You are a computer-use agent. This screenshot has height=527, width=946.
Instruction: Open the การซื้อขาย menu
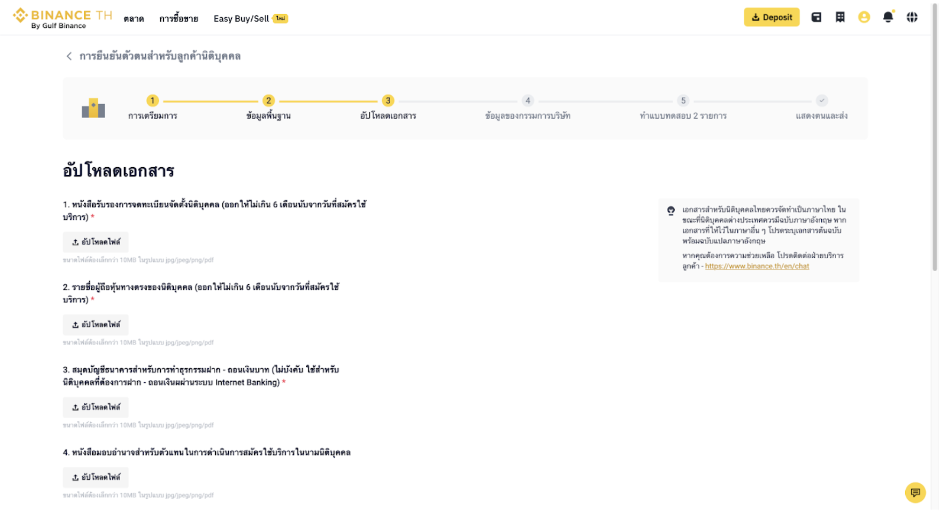click(x=179, y=19)
